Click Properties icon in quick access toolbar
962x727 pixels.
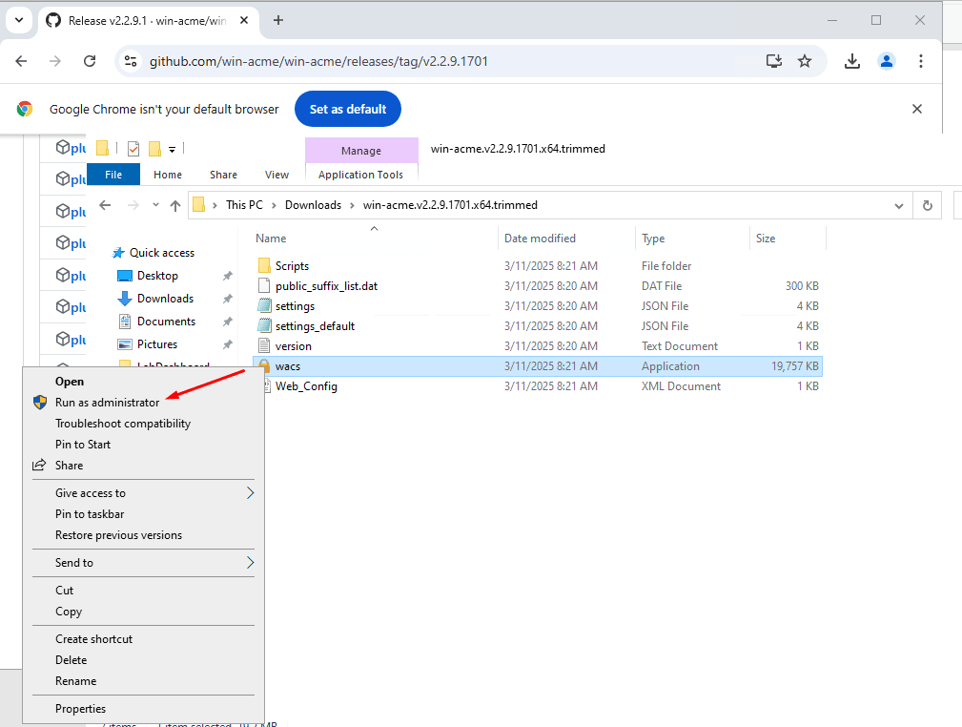pos(133,149)
